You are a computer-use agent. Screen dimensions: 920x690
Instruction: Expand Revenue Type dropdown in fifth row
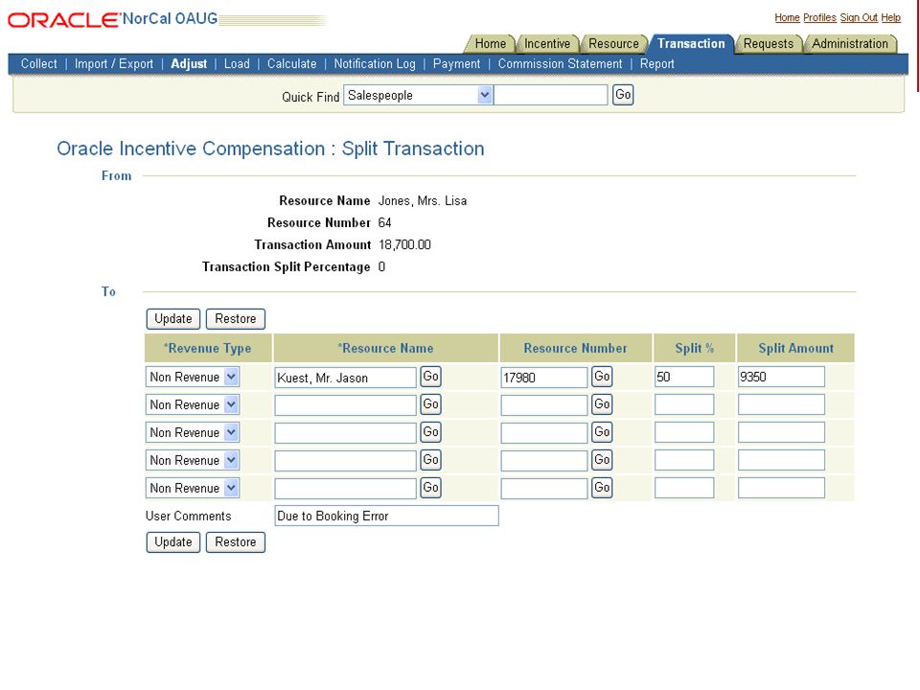pos(193,488)
